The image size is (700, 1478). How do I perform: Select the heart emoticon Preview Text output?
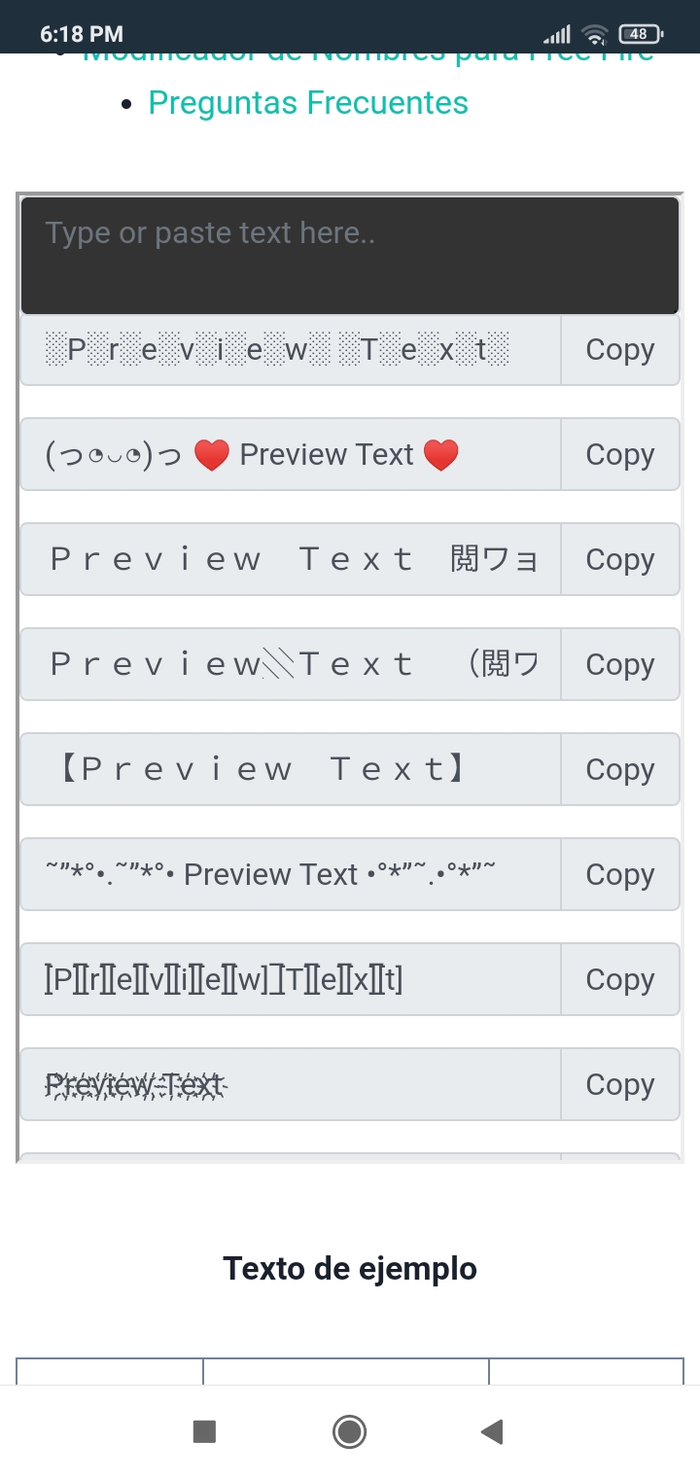[x=290, y=455]
